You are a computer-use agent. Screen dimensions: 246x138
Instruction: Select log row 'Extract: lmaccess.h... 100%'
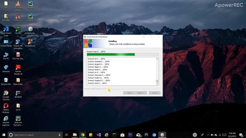pyautogui.click(x=99, y=75)
